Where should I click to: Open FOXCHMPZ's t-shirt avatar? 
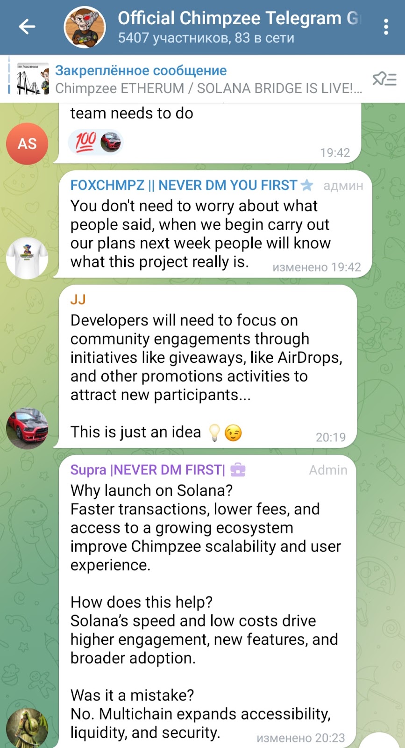pyautogui.click(x=27, y=258)
